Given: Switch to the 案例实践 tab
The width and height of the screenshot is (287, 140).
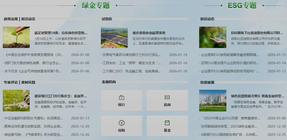Looking at the screenshot, I should [28, 82].
